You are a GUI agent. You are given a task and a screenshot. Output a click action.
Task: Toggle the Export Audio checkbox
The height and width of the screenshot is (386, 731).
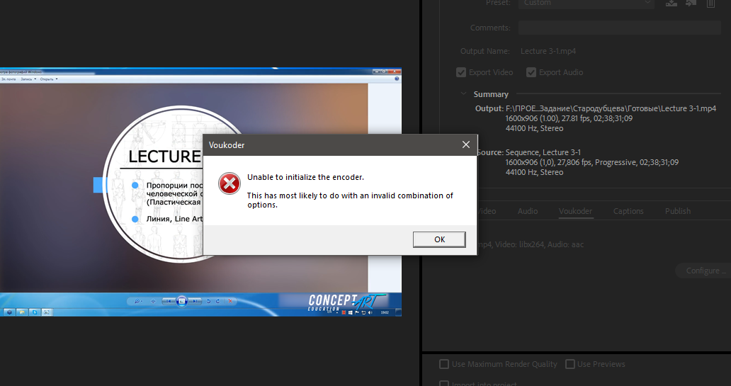pos(531,72)
